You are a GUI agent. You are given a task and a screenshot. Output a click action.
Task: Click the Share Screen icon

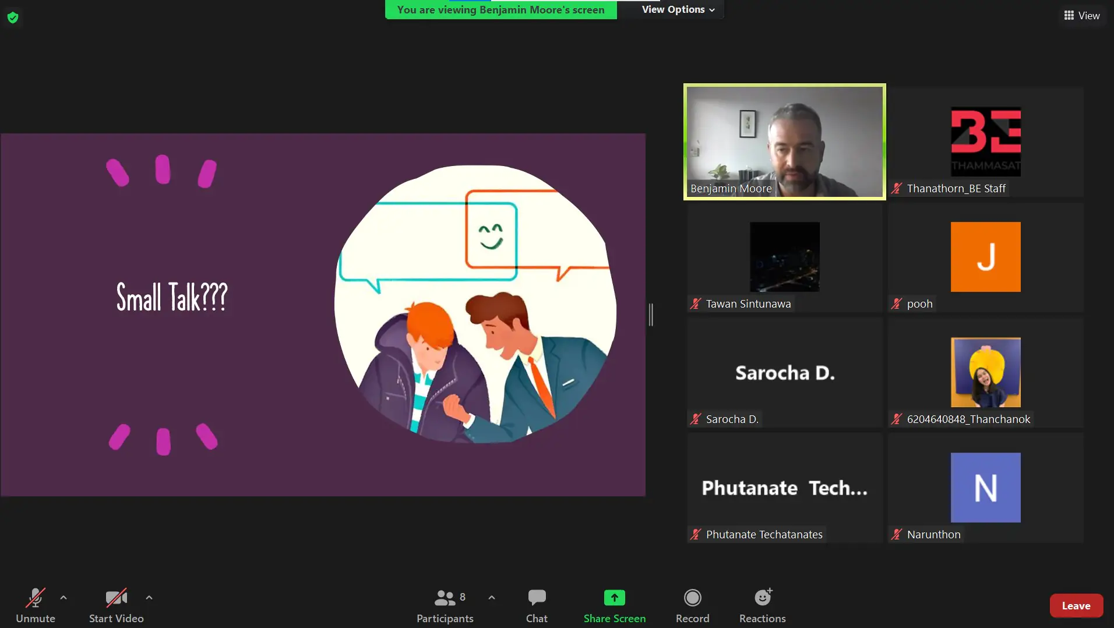614,598
